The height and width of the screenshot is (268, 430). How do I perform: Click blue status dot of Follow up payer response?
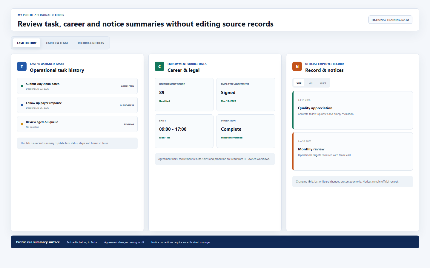[x=22, y=105]
